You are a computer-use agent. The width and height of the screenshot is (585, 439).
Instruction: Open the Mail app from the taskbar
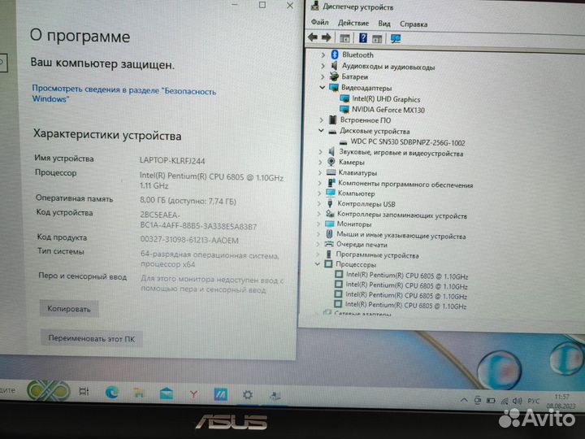click(166, 393)
